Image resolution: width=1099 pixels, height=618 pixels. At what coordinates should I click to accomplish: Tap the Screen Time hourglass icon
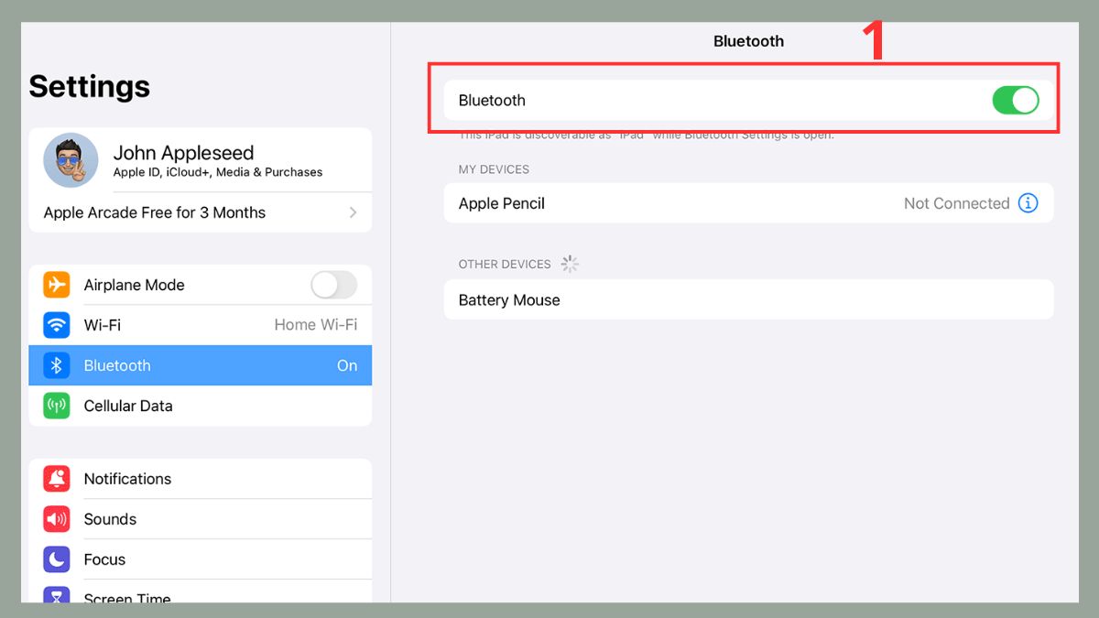[x=56, y=597]
